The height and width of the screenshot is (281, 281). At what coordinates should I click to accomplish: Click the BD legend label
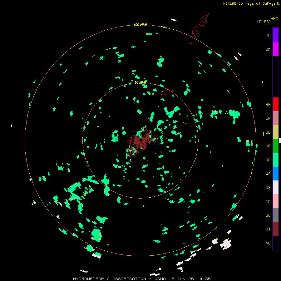[268, 132]
